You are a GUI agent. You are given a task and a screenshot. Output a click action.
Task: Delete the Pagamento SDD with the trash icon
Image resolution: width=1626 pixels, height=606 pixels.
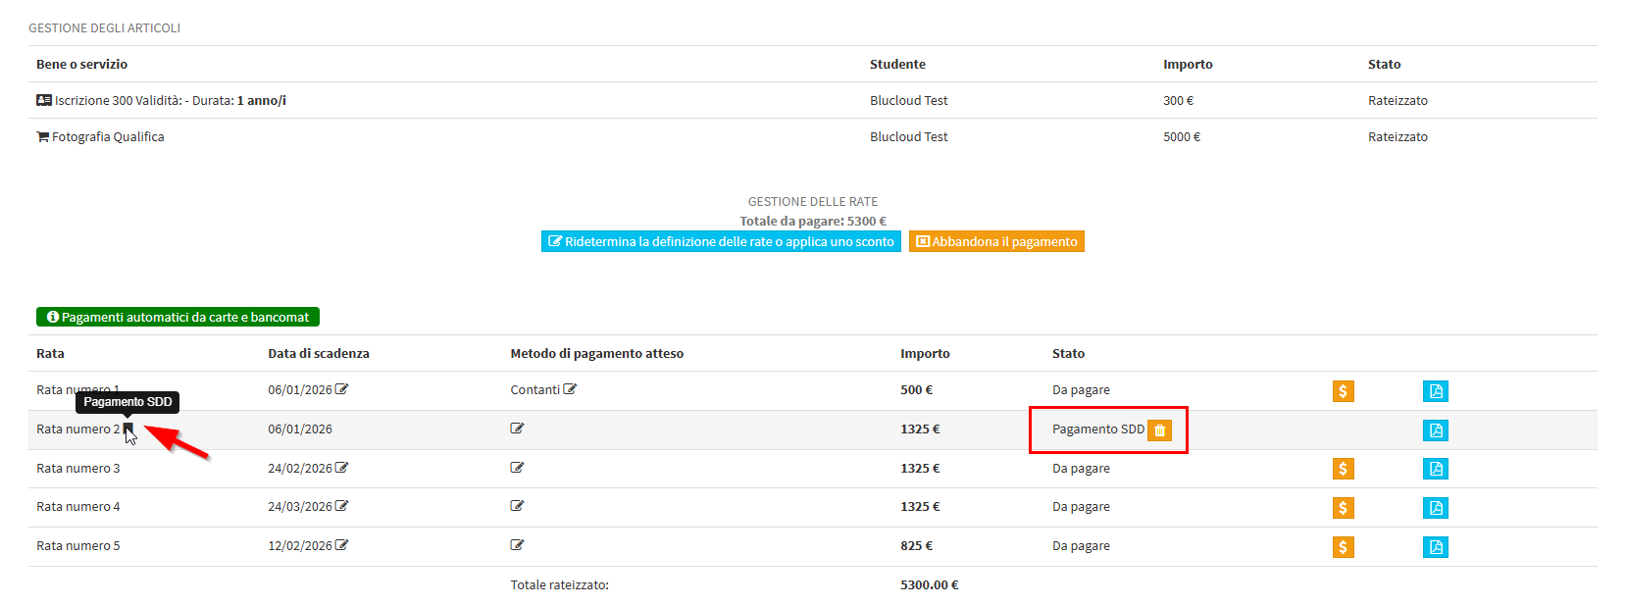click(1159, 430)
